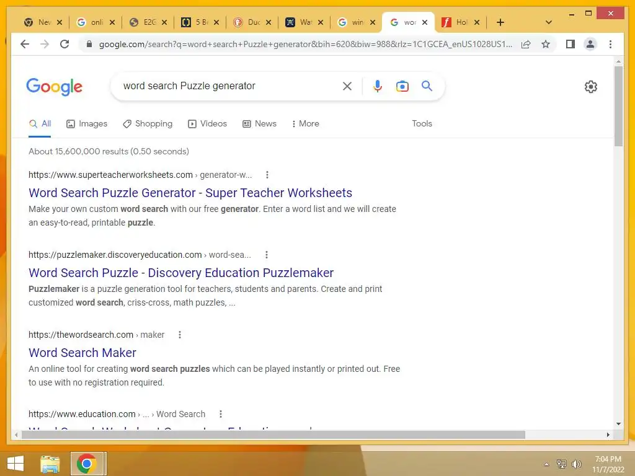This screenshot has width=635, height=476.
Task: Open a new tab with the plus icon
Action: (500, 22)
